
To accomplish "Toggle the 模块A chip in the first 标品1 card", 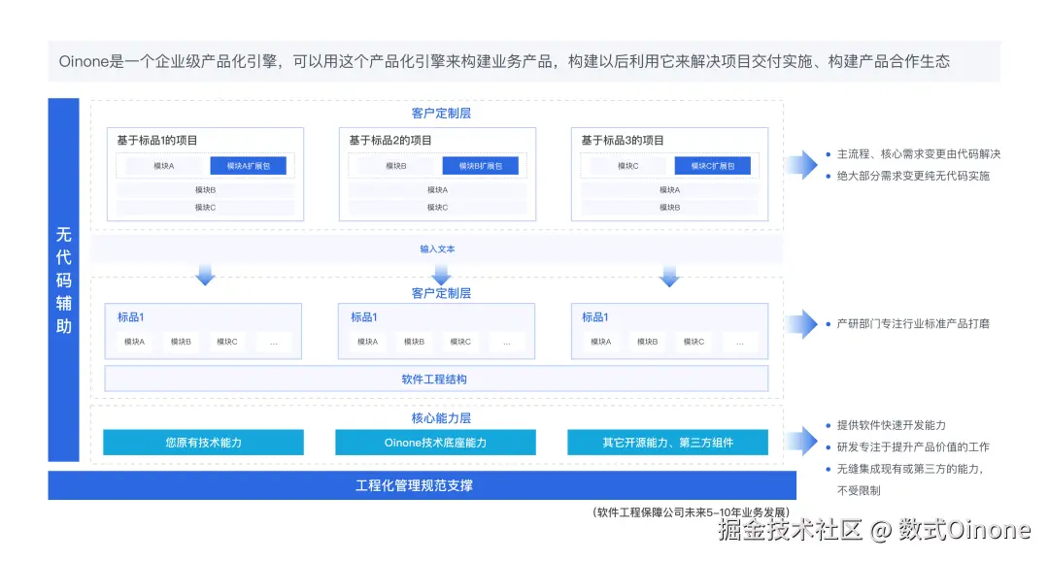I will (133, 342).
